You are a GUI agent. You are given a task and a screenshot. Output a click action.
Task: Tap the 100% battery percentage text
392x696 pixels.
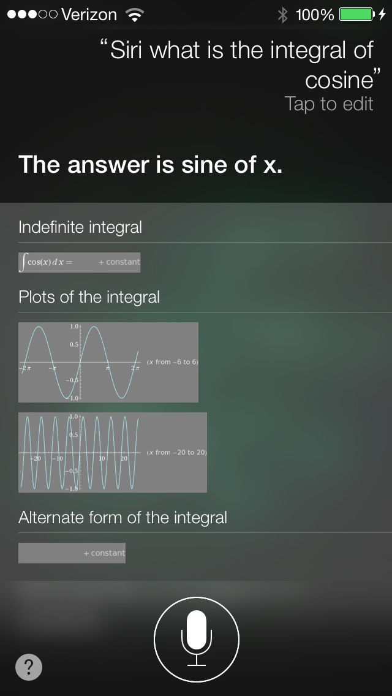315,15
